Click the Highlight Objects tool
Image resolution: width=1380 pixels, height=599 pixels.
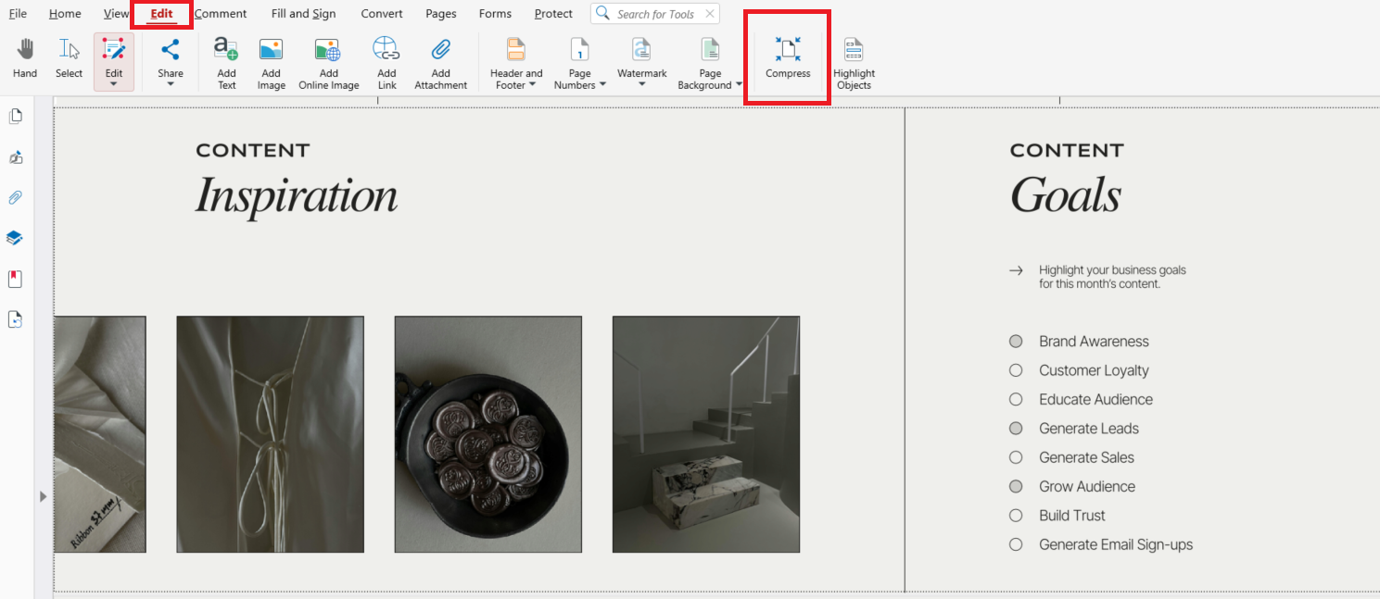coord(853,61)
